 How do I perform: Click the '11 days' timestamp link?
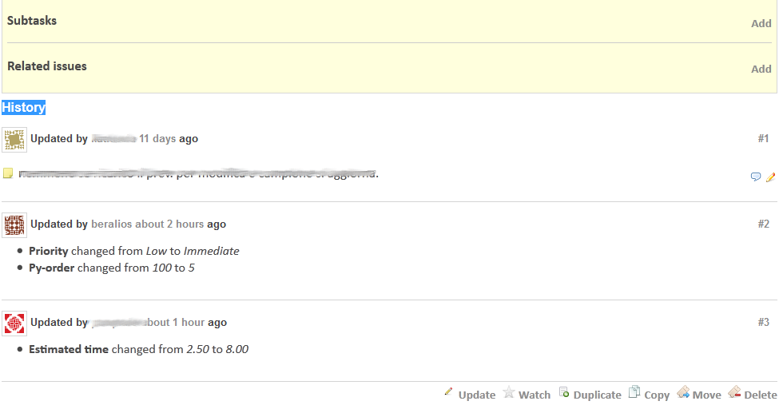click(x=157, y=139)
